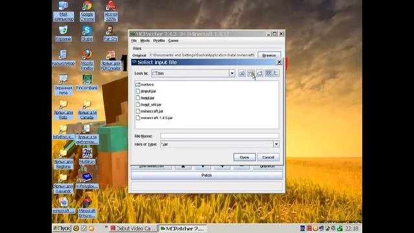Open the PDFCreator desktop shortcut

click(x=111, y=60)
